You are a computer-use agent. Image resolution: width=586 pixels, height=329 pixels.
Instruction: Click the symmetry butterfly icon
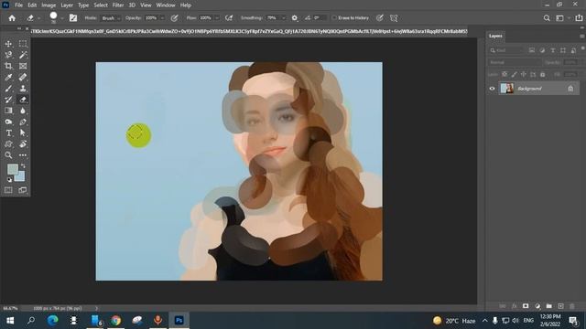point(394,18)
